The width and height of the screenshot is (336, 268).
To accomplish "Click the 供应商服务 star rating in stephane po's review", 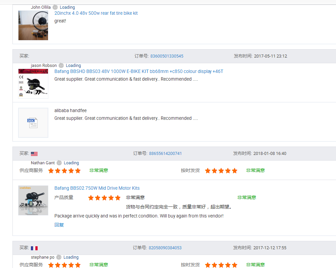I will click(x=64, y=265).
